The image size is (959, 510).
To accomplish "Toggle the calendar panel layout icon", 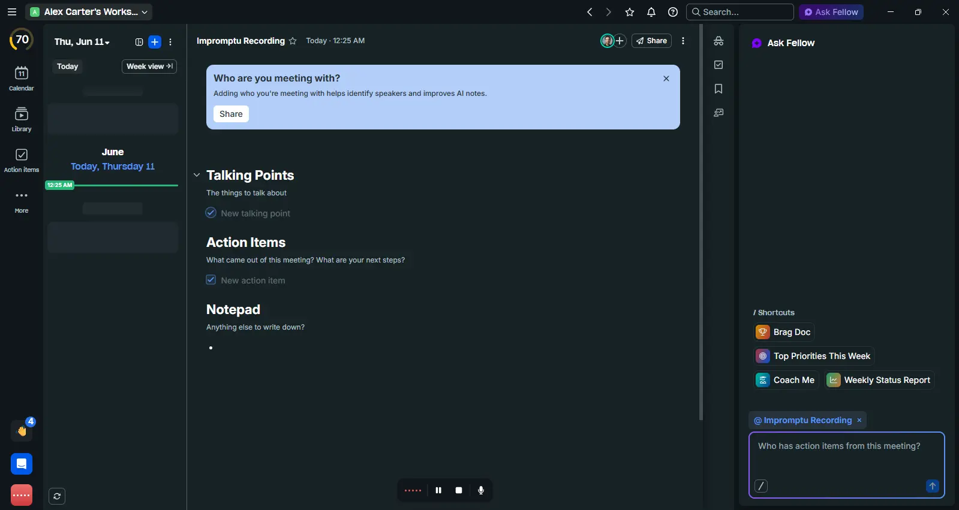I will [x=139, y=42].
